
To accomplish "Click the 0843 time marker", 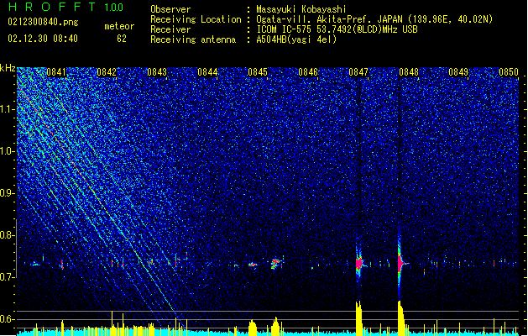I will click(157, 72).
